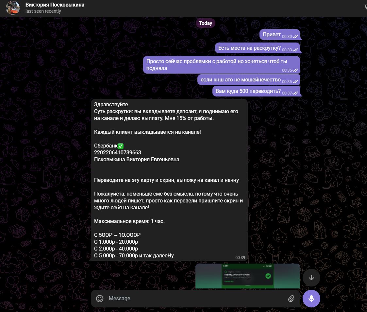Click the 'Today' date badge
367x312 pixels.
pyautogui.click(x=206, y=23)
